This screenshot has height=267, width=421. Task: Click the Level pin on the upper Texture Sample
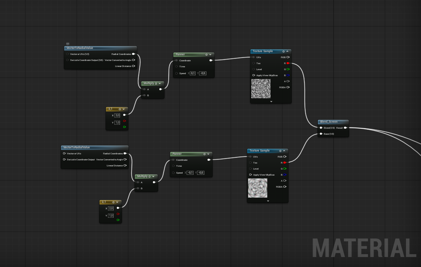[254, 69]
